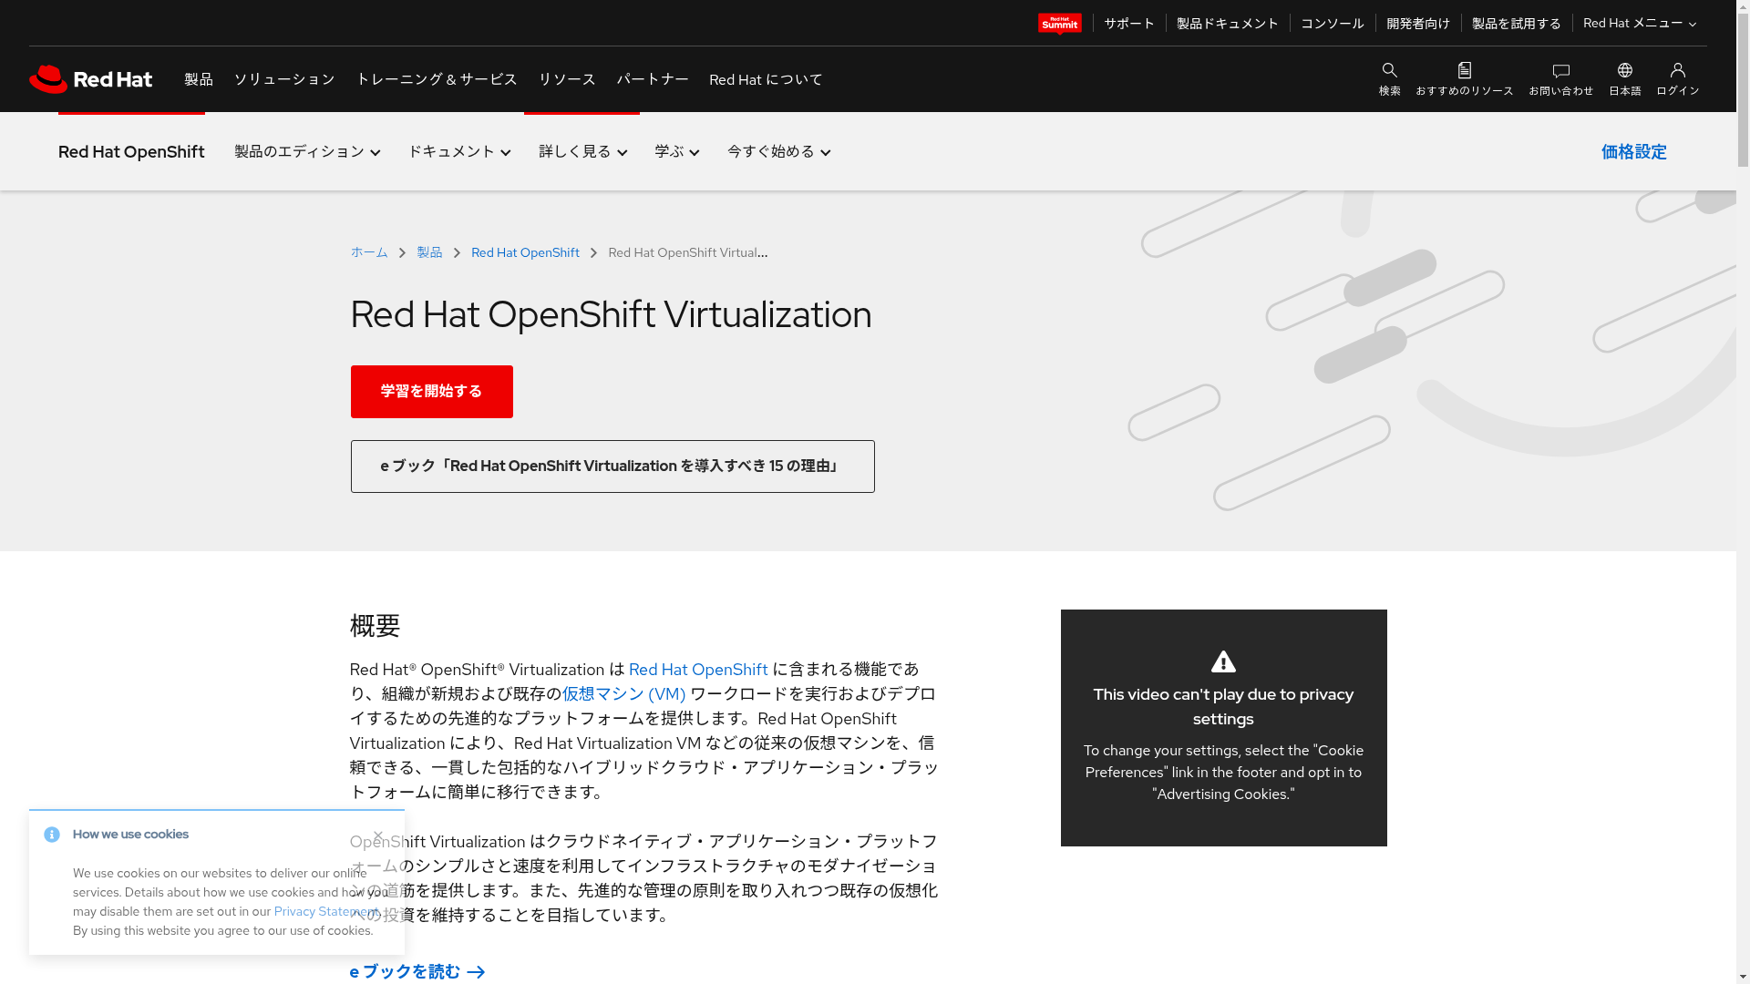Image resolution: width=1750 pixels, height=984 pixels.
Task: Click the コンソール top link
Action: pyautogui.click(x=1332, y=23)
